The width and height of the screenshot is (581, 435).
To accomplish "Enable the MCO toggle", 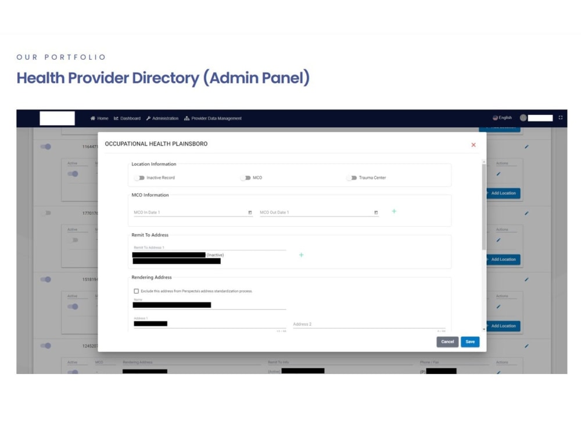I will pyautogui.click(x=245, y=177).
